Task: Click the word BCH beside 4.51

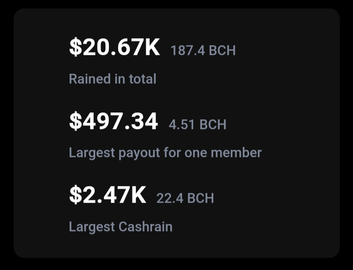Action: (213, 124)
